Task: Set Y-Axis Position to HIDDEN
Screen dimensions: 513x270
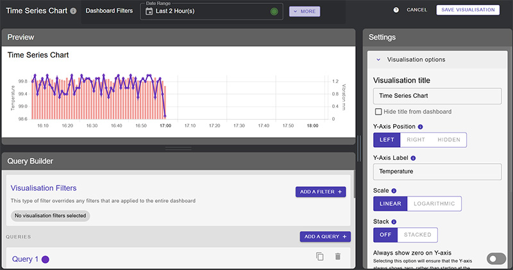Action: [449, 139]
